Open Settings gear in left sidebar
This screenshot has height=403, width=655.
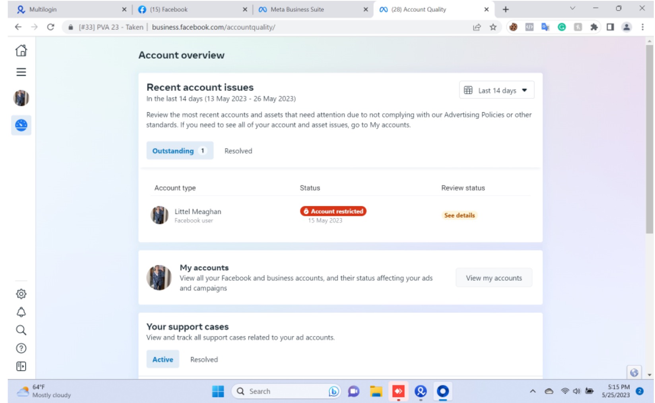click(21, 294)
